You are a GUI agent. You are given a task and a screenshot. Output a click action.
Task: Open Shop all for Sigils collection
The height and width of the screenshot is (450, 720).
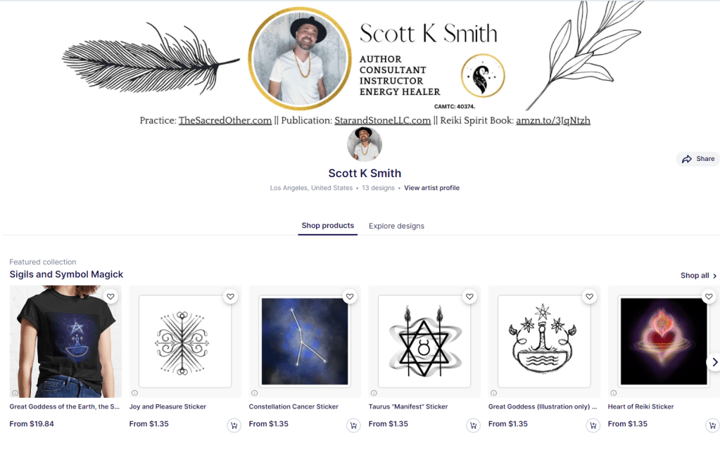[x=698, y=275]
